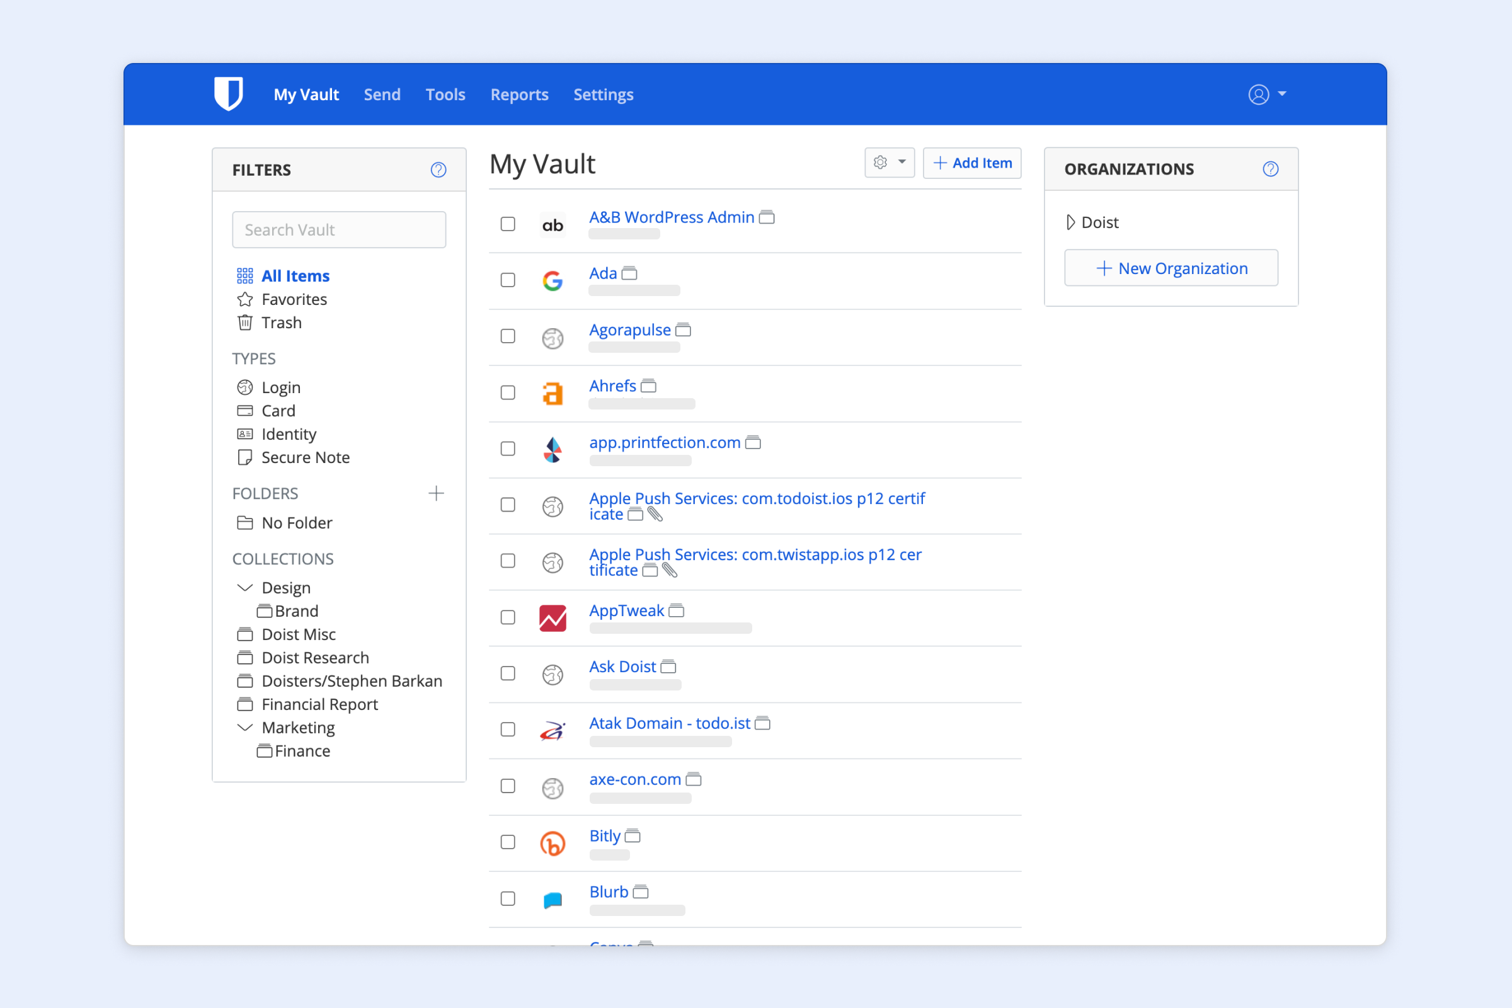Open the Reports tab

click(x=518, y=94)
